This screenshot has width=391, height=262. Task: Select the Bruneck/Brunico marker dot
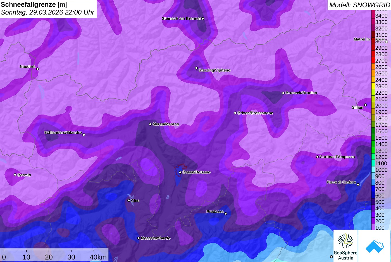(283, 93)
